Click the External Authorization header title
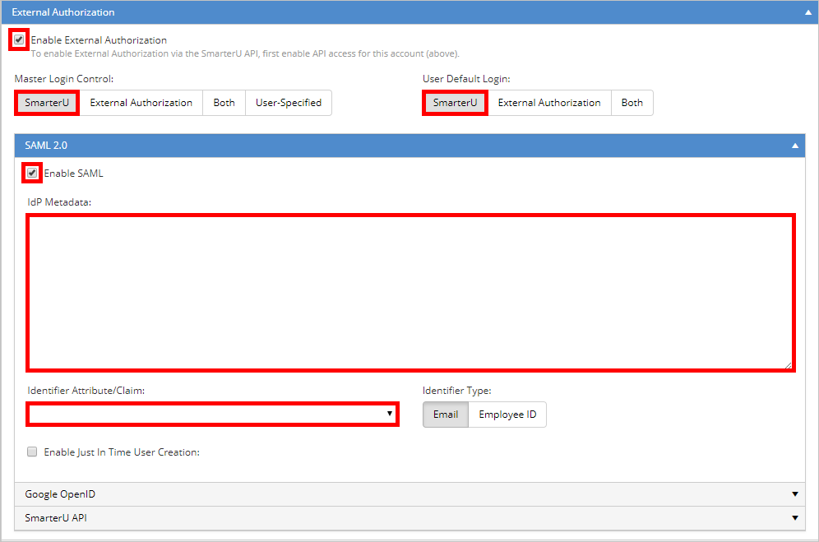819x542 pixels. pyautogui.click(x=63, y=12)
